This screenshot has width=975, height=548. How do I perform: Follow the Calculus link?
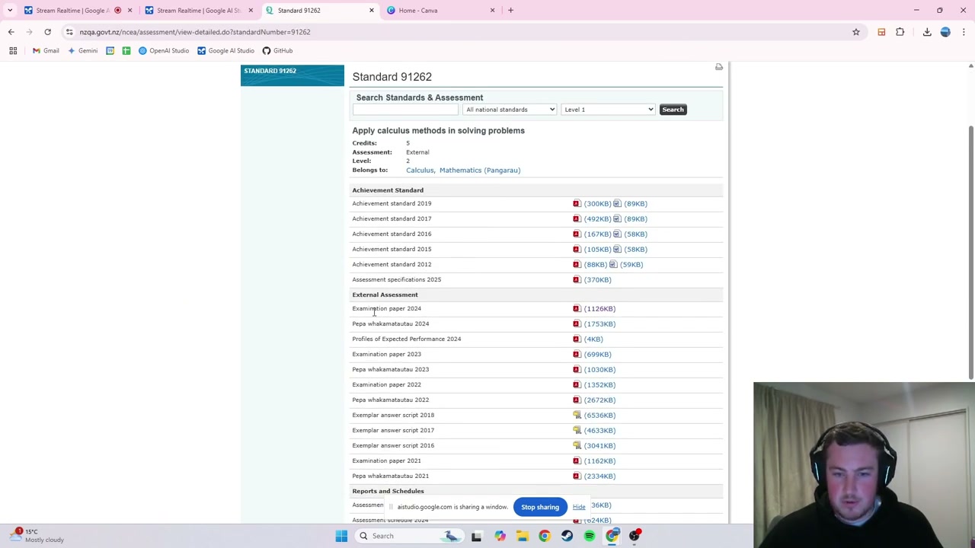[x=420, y=170]
